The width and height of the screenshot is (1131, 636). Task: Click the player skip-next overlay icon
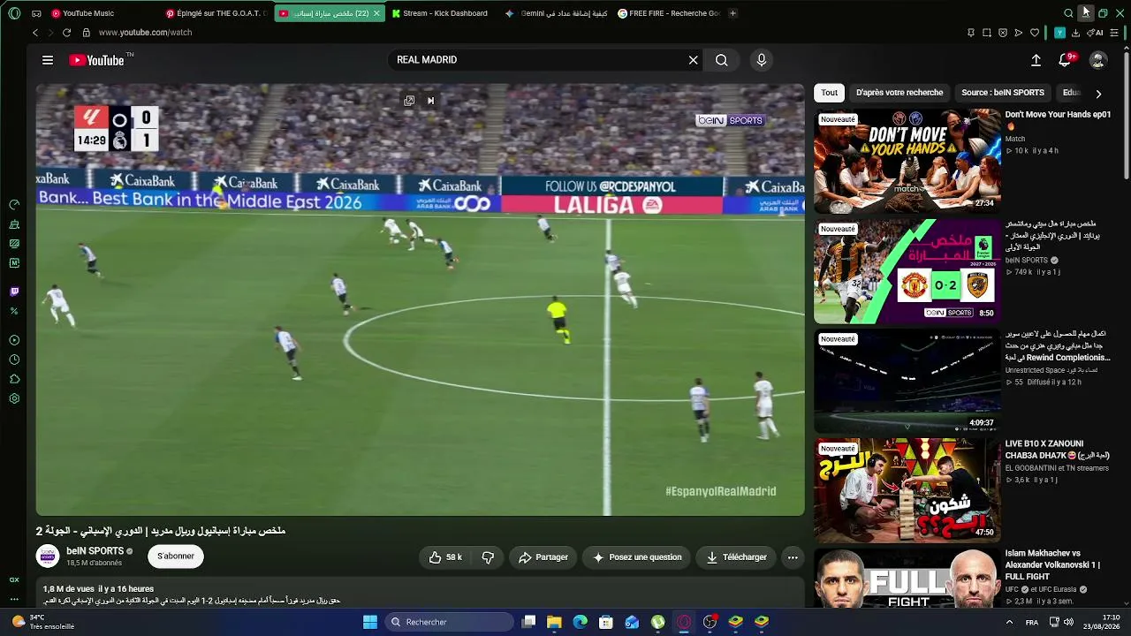click(430, 101)
